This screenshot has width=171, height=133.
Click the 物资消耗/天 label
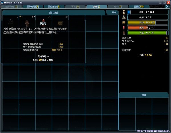(x=128, y=41)
